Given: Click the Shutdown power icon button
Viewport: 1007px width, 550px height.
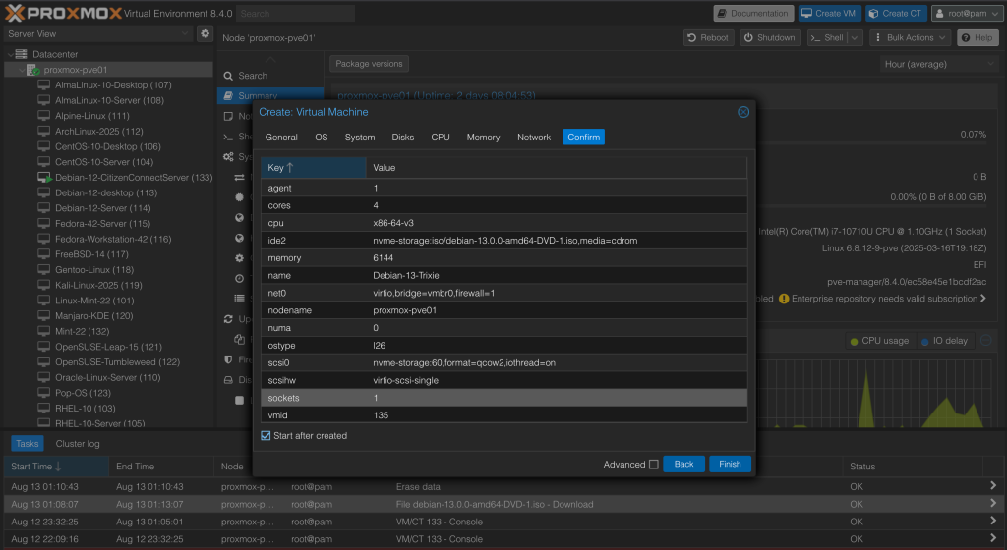Looking at the screenshot, I should 748,38.
